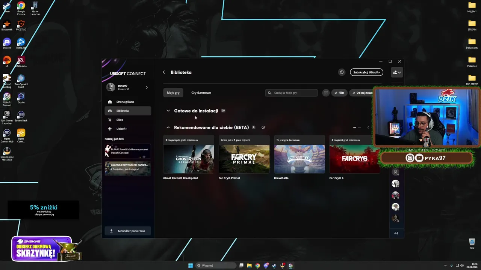Screen dimensions: 481x270
Task: Switch to the Moje gry tab
Action: [x=173, y=93]
